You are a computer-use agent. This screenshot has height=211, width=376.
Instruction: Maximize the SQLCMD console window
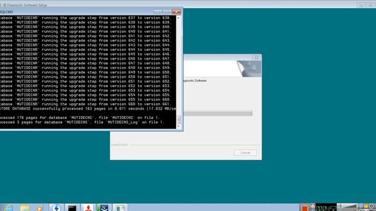click(x=167, y=12)
